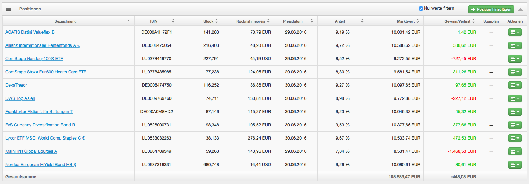
Task: Open Frankfurter Aktienf. für Stiftungen T link
Action: tap(39, 112)
